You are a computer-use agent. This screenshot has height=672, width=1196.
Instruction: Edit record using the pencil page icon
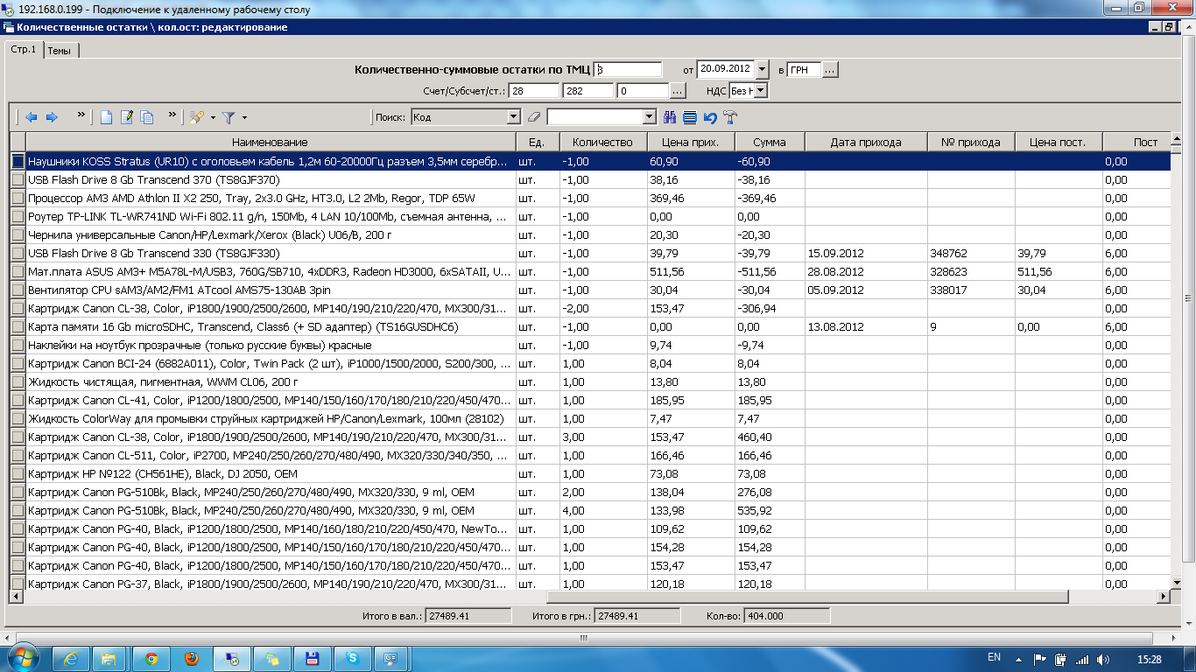[x=127, y=117]
